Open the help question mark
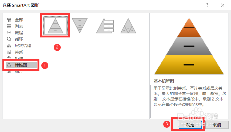The height and width of the screenshot is (132, 231). pos(207,5)
